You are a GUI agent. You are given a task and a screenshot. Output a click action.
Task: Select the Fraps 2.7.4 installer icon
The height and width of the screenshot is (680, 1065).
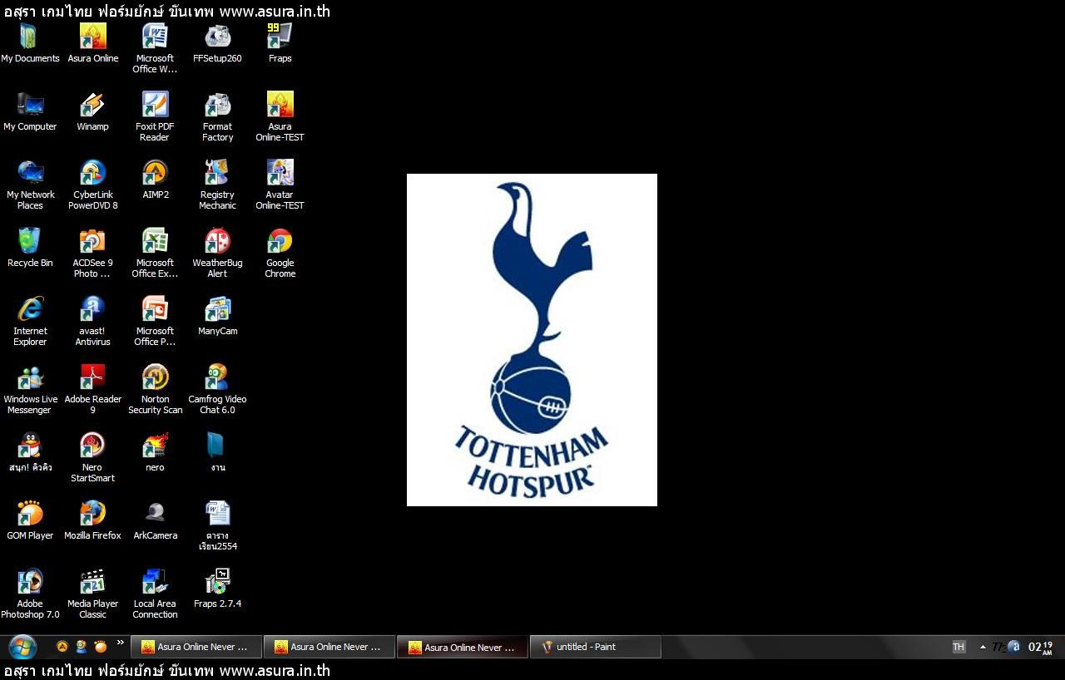(217, 589)
